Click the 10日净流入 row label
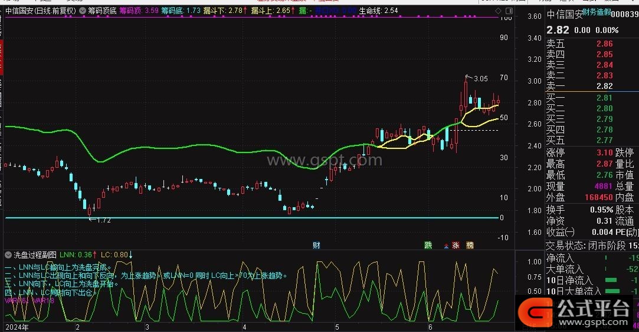The height and width of the screenshot is (332, 639). tap(569, 280)
